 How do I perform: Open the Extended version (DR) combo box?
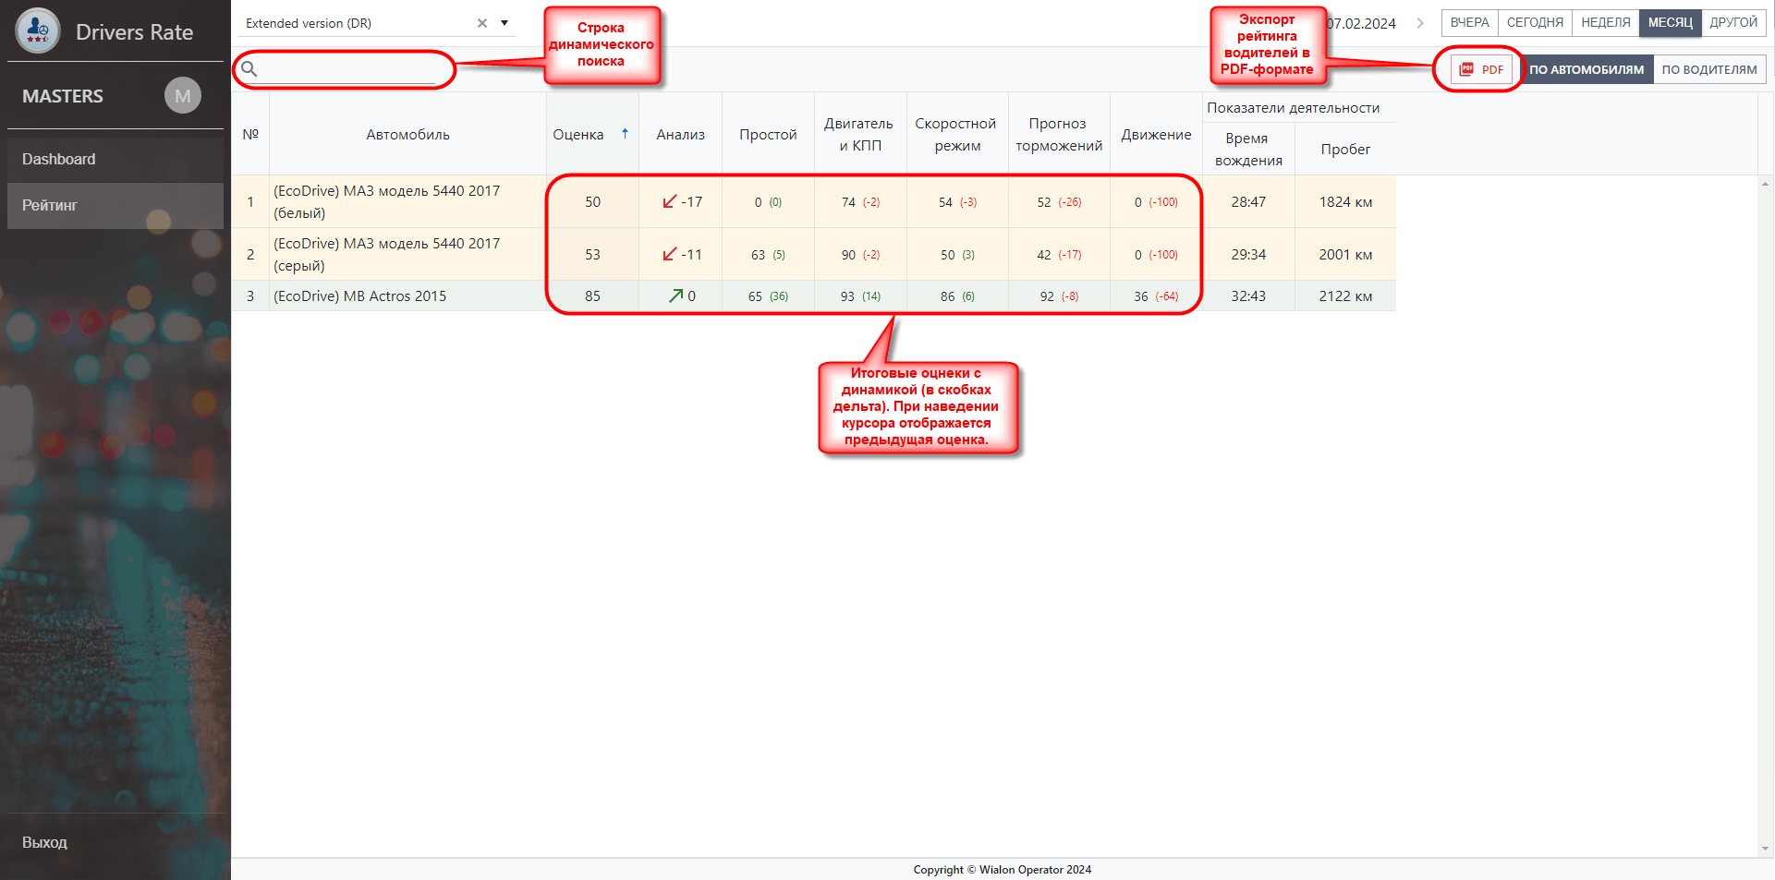(x=356, y=23)
